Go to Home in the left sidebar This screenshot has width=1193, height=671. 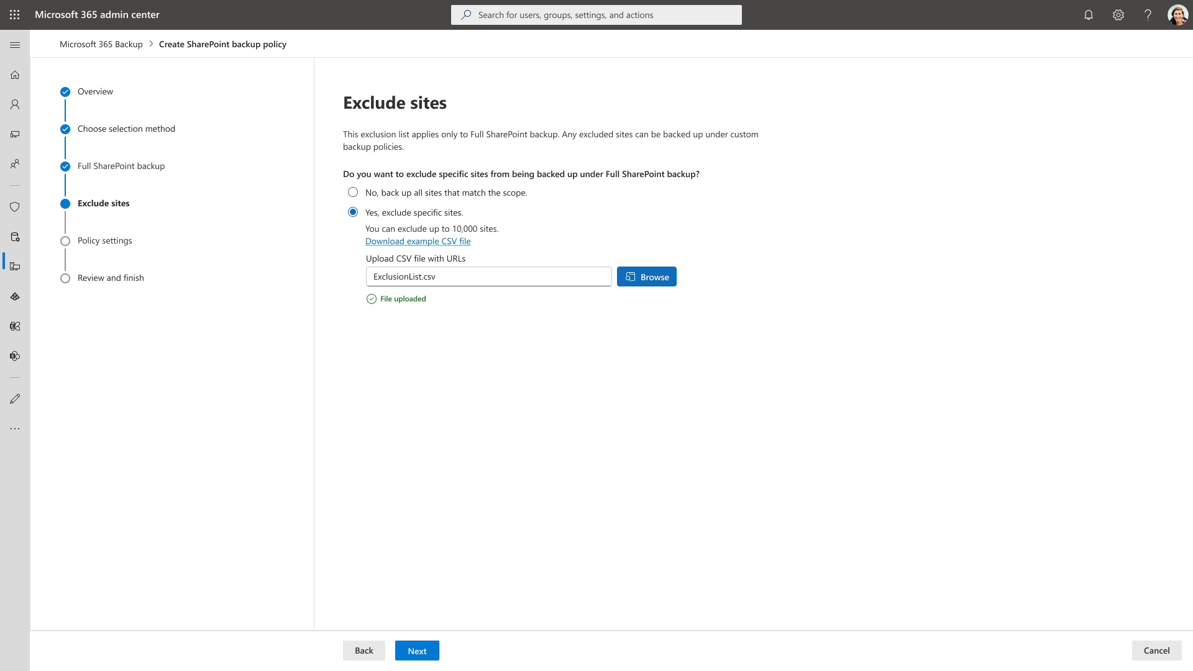click(x=15, y=75)
